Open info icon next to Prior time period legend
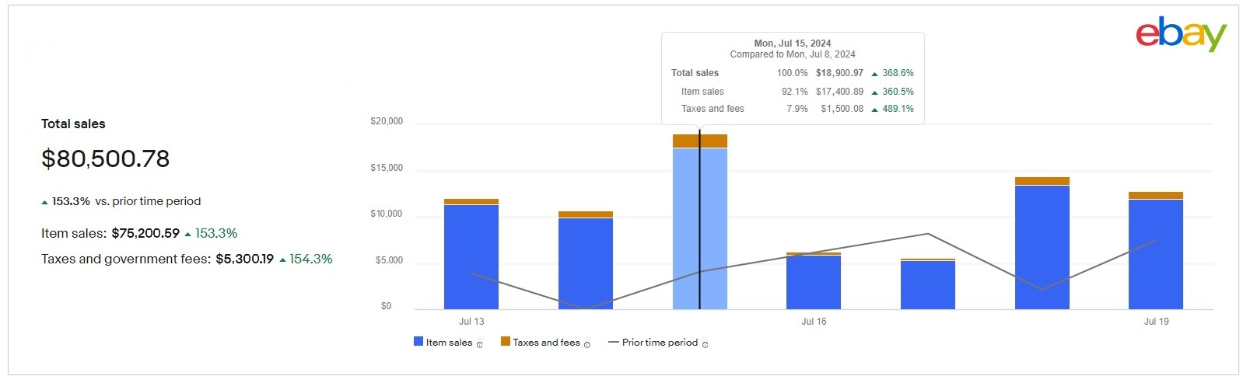The image size is (1250, 383). point(706,345)
